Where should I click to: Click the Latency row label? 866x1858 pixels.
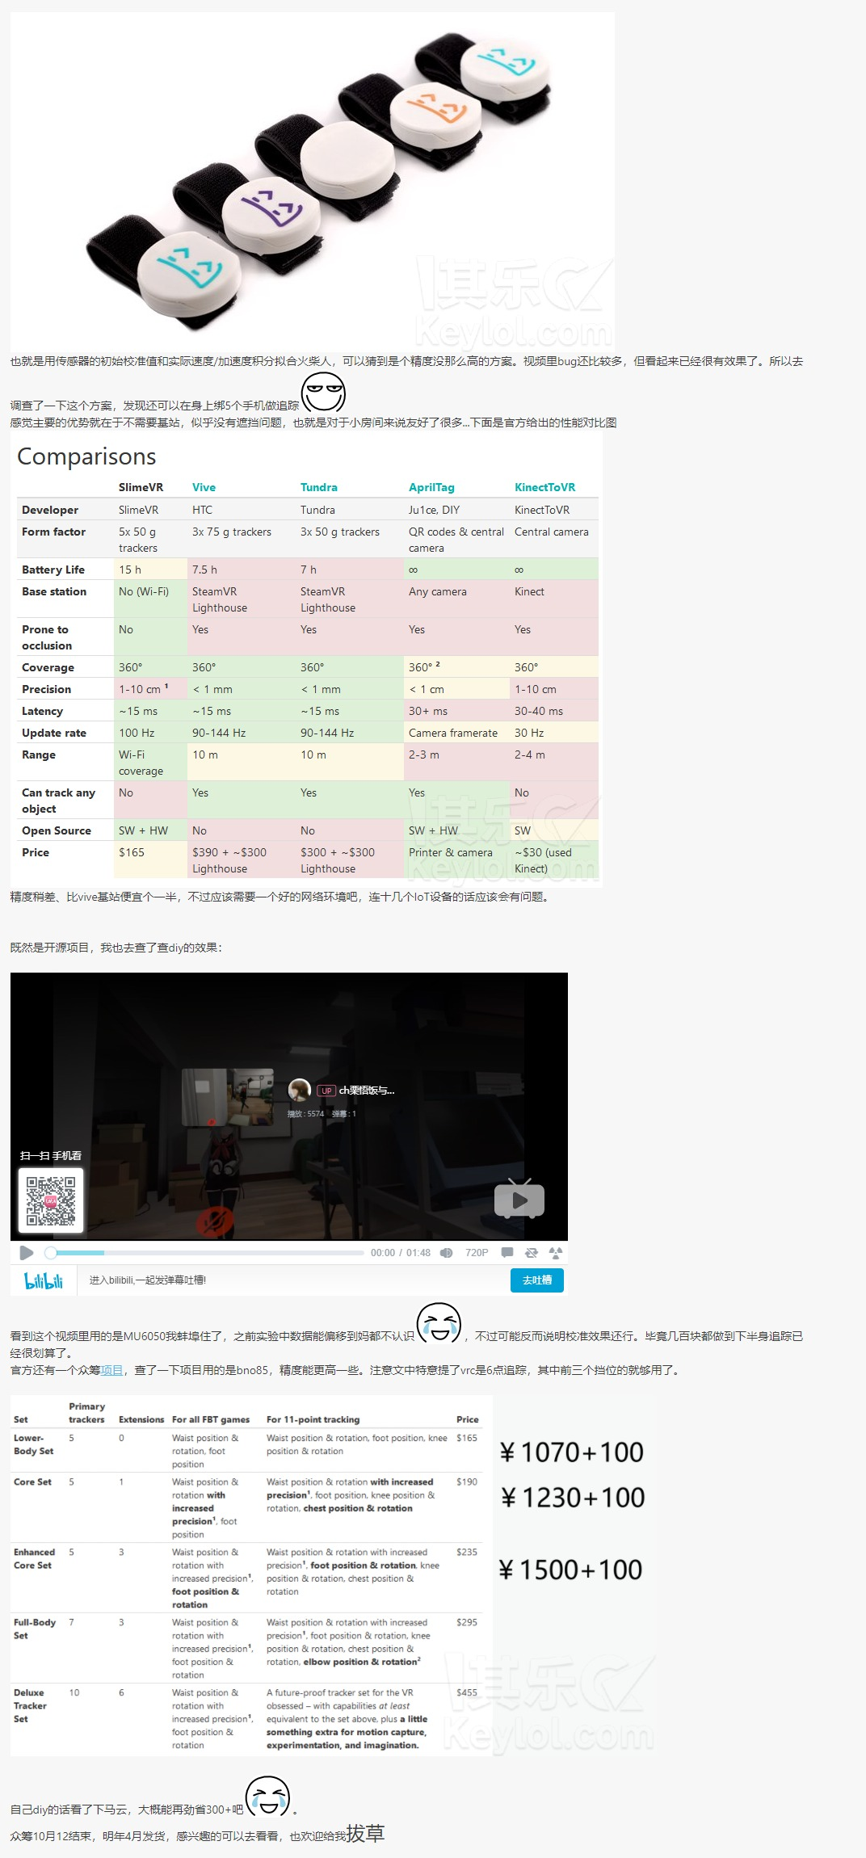pyautogui.click(x=42, y=711)
